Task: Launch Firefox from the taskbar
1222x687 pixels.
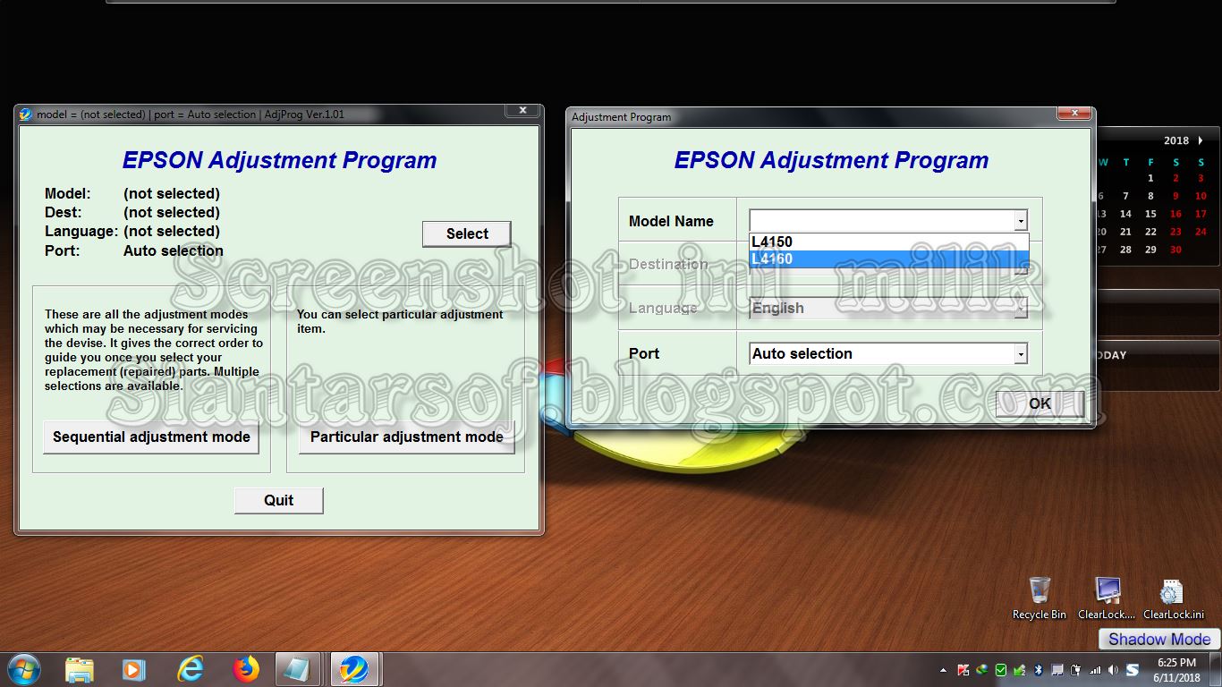Action: point(245,669)
